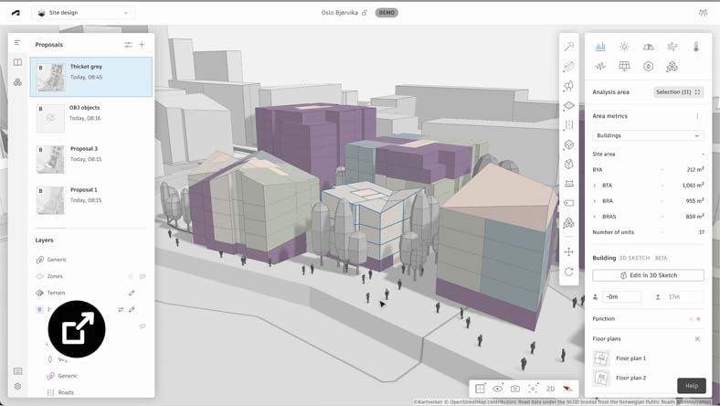Click Edit in 3D Sketch button
The width and height of the screenshot is (720, 406).
coord(648,275)
